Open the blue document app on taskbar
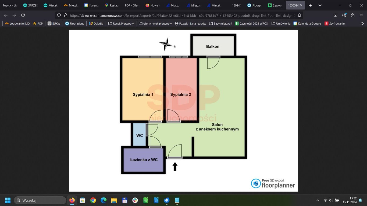367x206 pixels. (156, 200)
